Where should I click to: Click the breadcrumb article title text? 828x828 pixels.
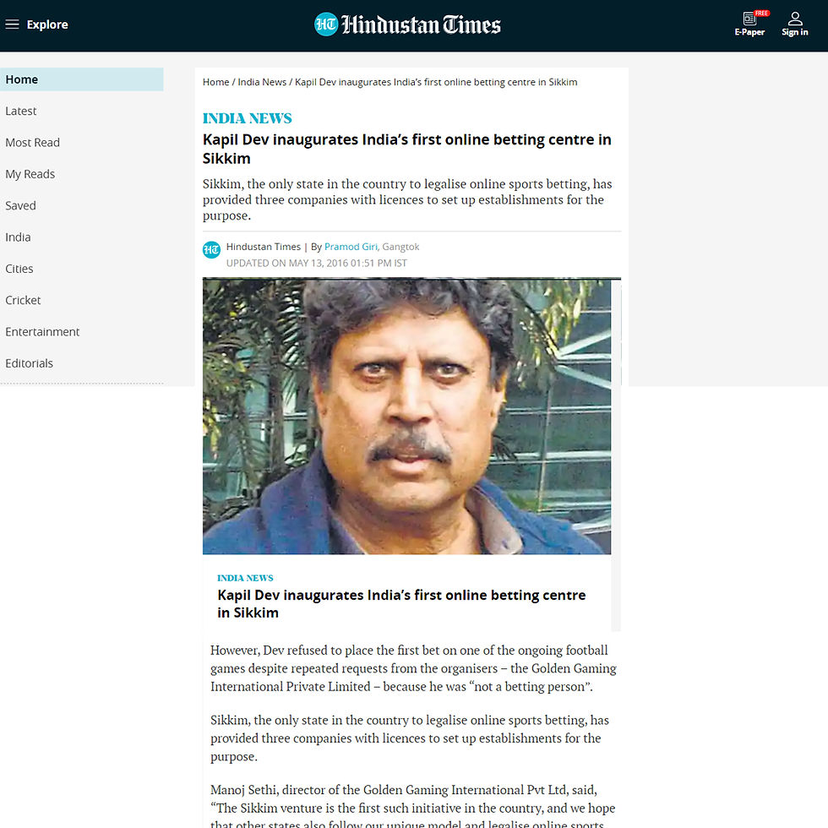pos(436,82)
